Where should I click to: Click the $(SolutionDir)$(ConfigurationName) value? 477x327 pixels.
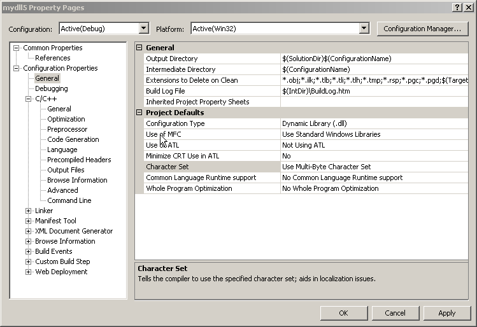pos(337,59)
